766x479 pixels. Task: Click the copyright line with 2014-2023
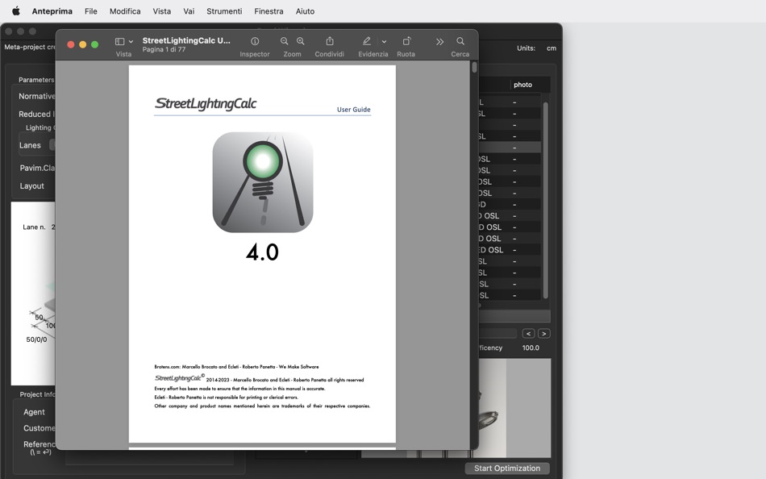click(259, 379)
